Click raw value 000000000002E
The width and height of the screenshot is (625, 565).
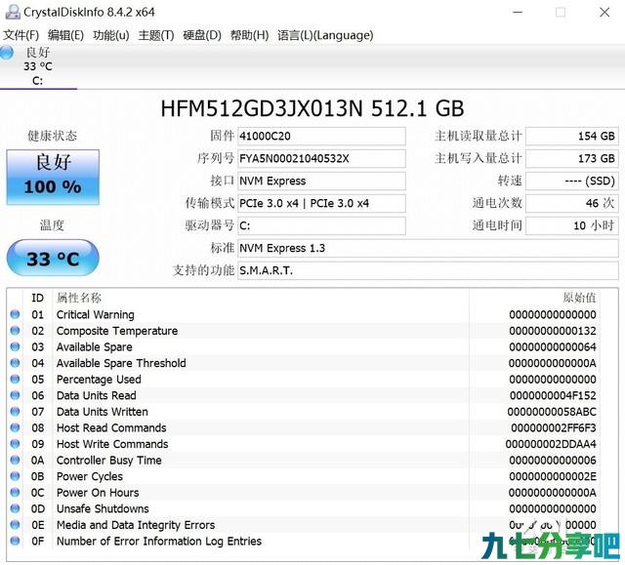(x=553, y=476)
